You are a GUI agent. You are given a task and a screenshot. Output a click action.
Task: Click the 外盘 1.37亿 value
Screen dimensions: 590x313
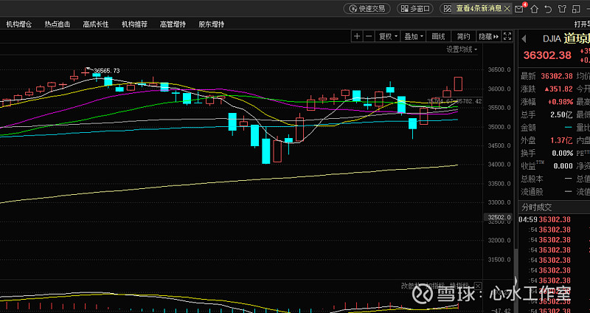[561, 140]
